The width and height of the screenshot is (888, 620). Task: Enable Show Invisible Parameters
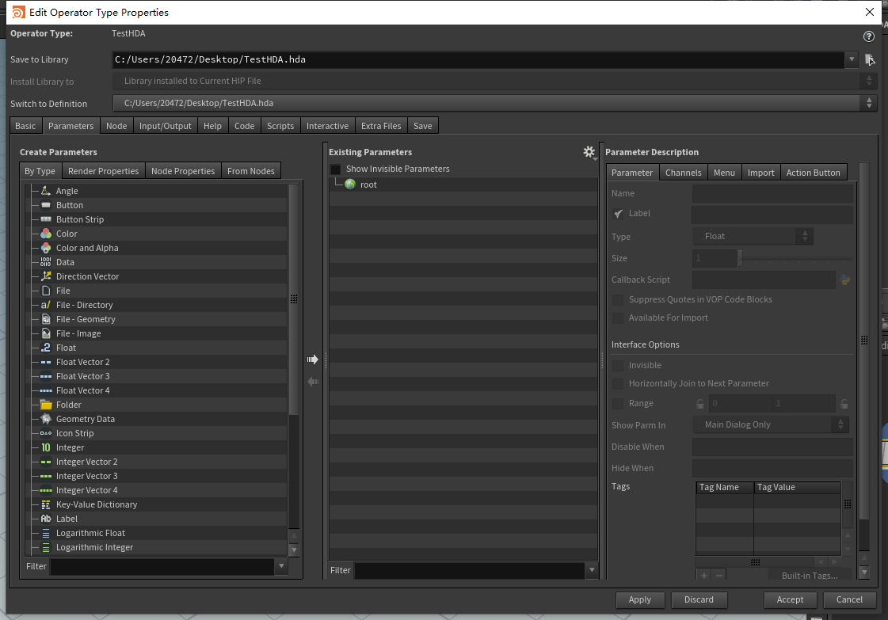pos(335,168)
